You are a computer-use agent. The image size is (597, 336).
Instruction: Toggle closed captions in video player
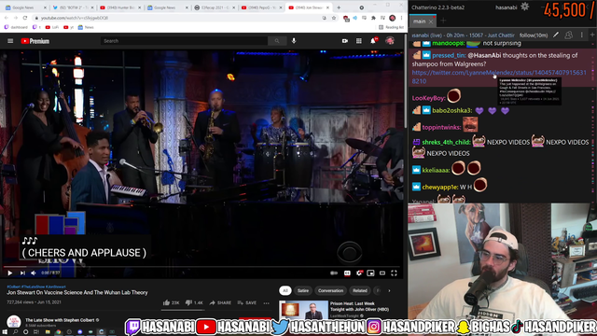(347, 273)
